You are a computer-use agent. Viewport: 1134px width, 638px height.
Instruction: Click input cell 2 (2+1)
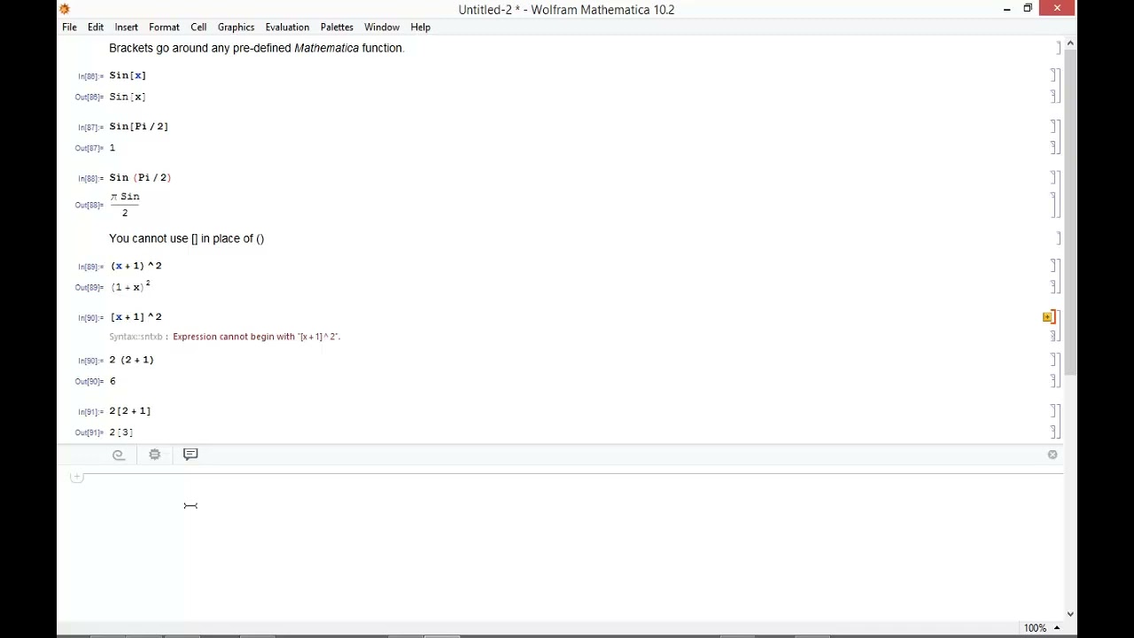click(x=131, y=360)
